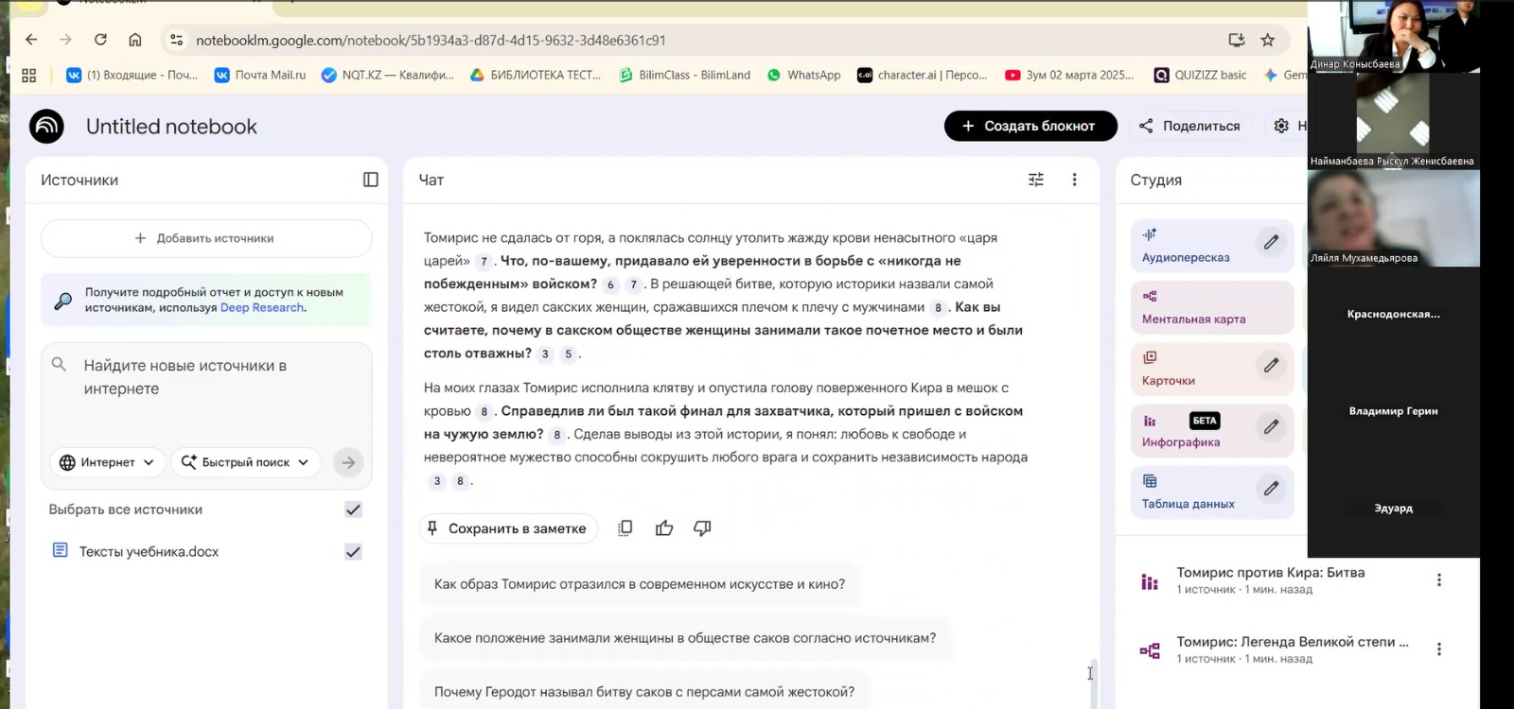
Task: Click thumbs down on the response
Action: [702, 528]
